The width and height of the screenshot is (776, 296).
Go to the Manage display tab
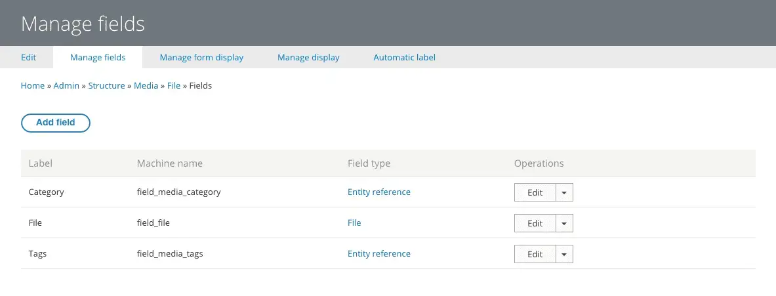[x=308, y=57]
